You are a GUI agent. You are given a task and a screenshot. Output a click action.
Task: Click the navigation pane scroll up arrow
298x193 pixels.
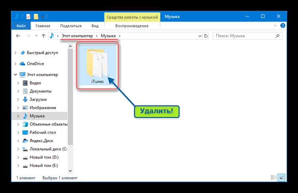(x=70, y=46)
